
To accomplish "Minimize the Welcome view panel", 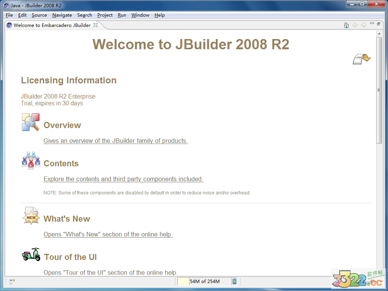I will (372, 23).
